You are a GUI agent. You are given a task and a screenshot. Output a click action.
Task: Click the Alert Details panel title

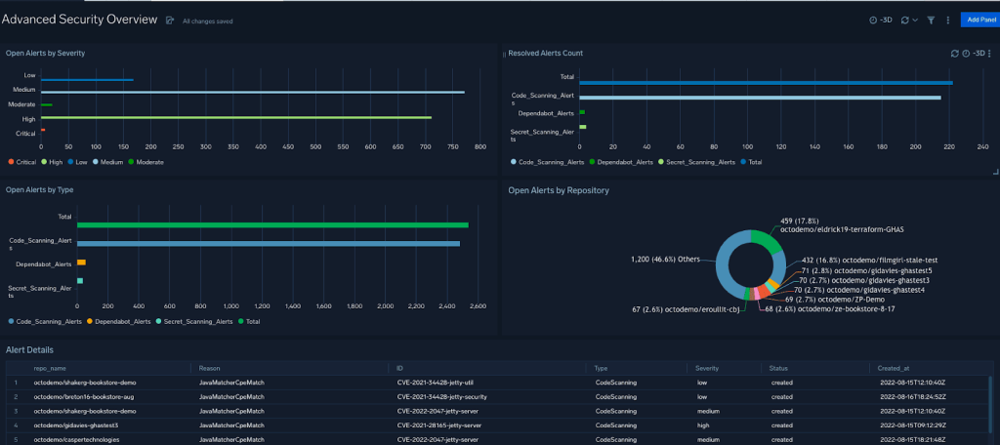coord(29,350)
